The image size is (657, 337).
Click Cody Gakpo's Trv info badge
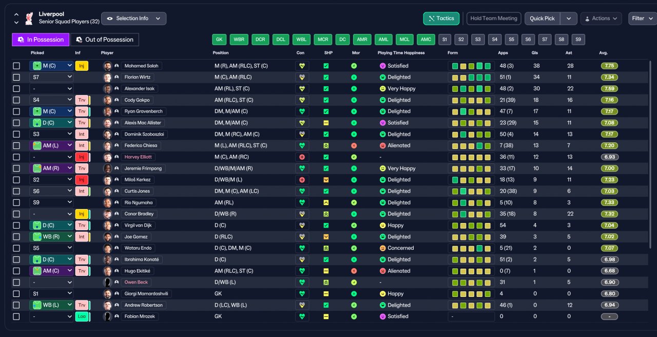(81, 100)
